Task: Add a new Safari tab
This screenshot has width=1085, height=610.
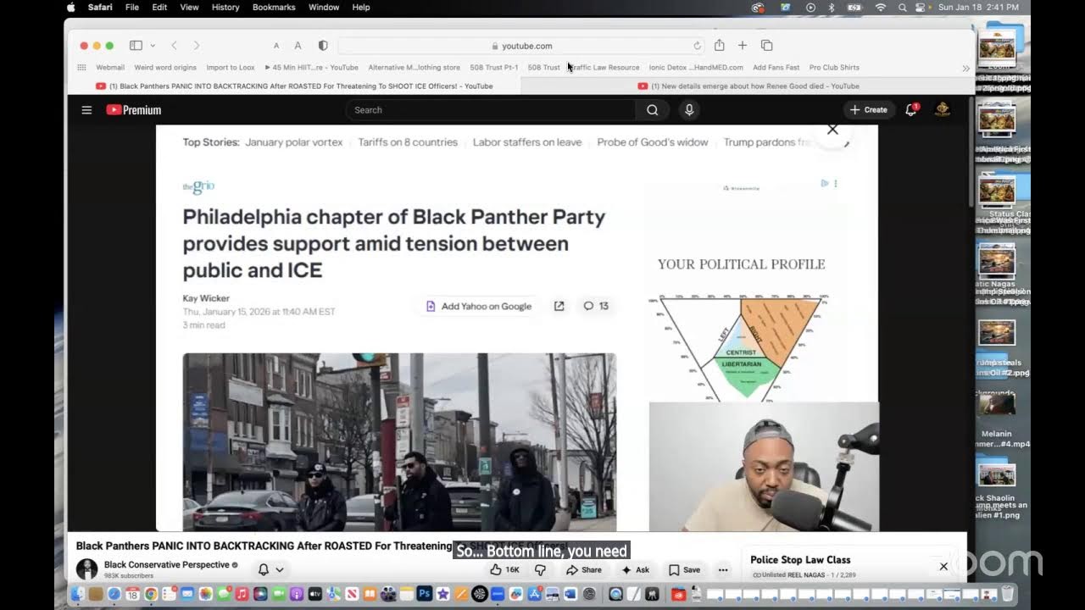Action: click(x=743, y=46)
